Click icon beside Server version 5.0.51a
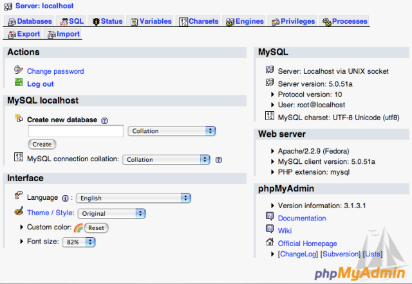 270,82
